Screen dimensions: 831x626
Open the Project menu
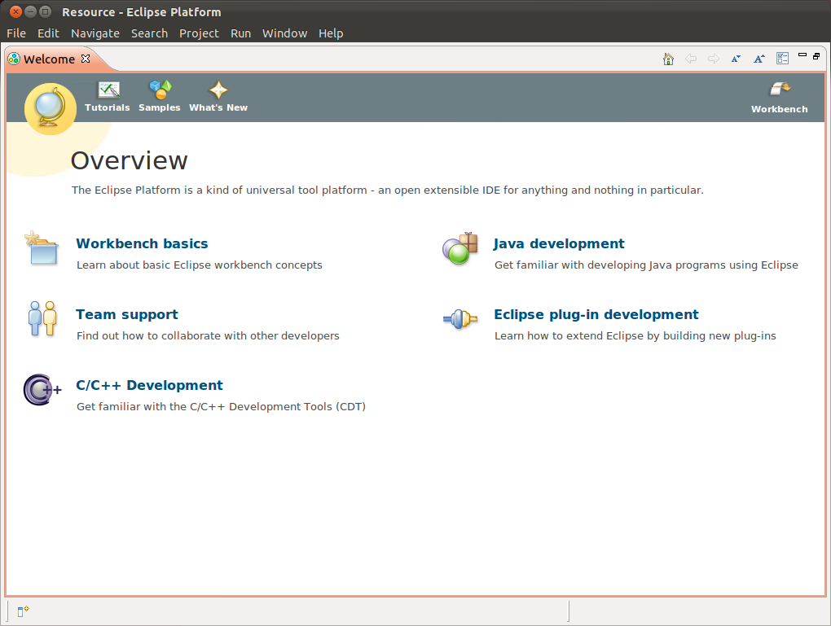click(x=199, y=33)
